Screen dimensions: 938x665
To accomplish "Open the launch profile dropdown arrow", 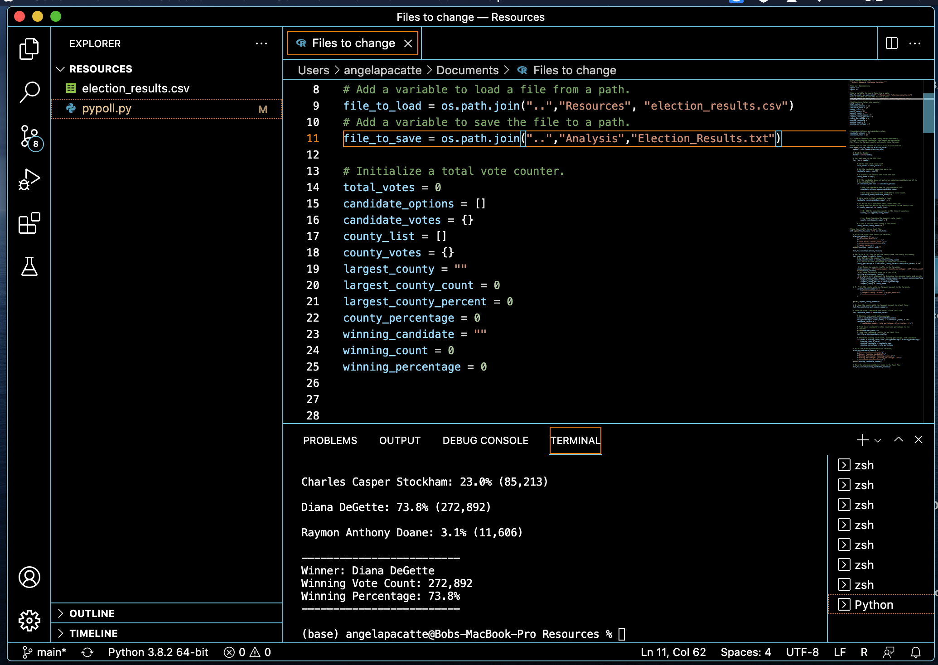I will pos(878,440).
